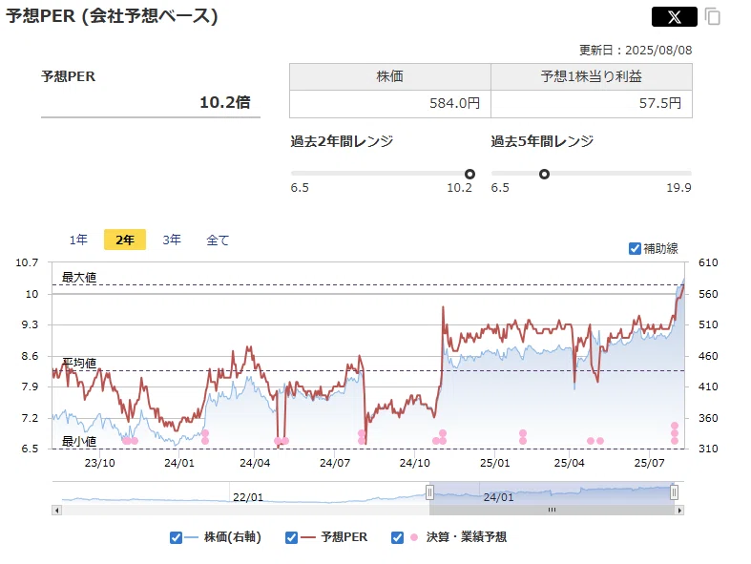Select the 2年 range tab
Image resolution: width=751 pixels, height=564 pixels.
pyautogui.click(x=125, y=240)
